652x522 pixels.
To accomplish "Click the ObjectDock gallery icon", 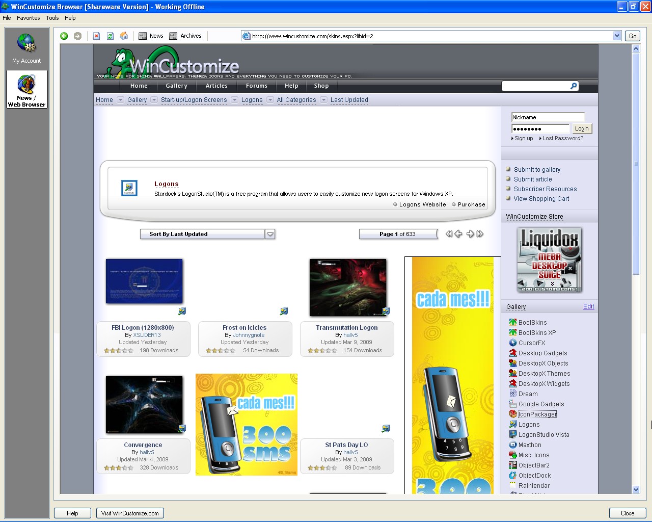I will 513,475.
